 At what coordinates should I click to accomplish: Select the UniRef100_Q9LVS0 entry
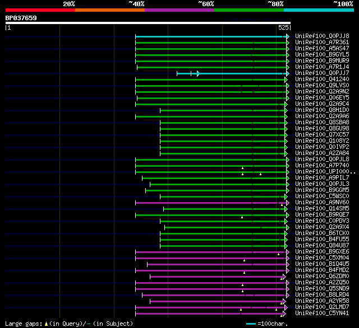coord(322,86)
